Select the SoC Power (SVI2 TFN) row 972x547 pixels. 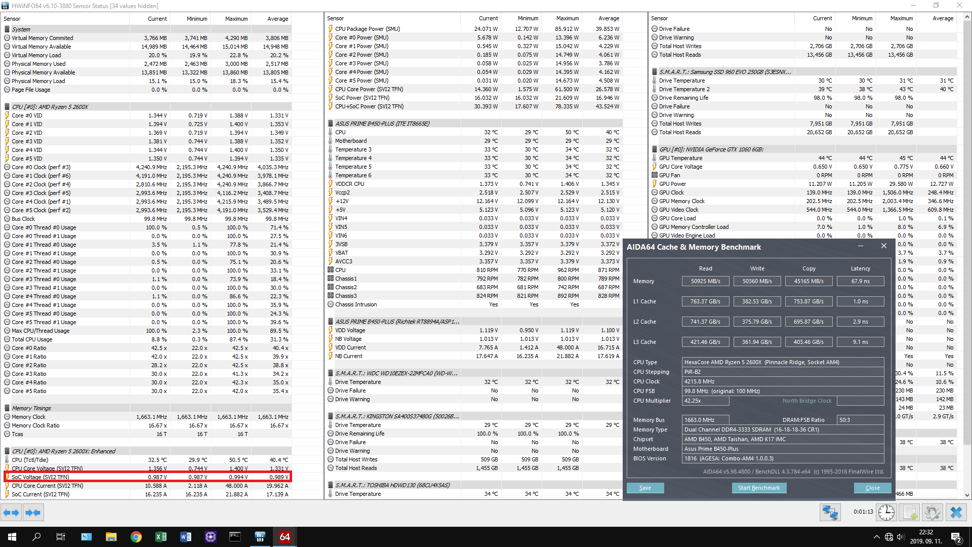[474, 98]
